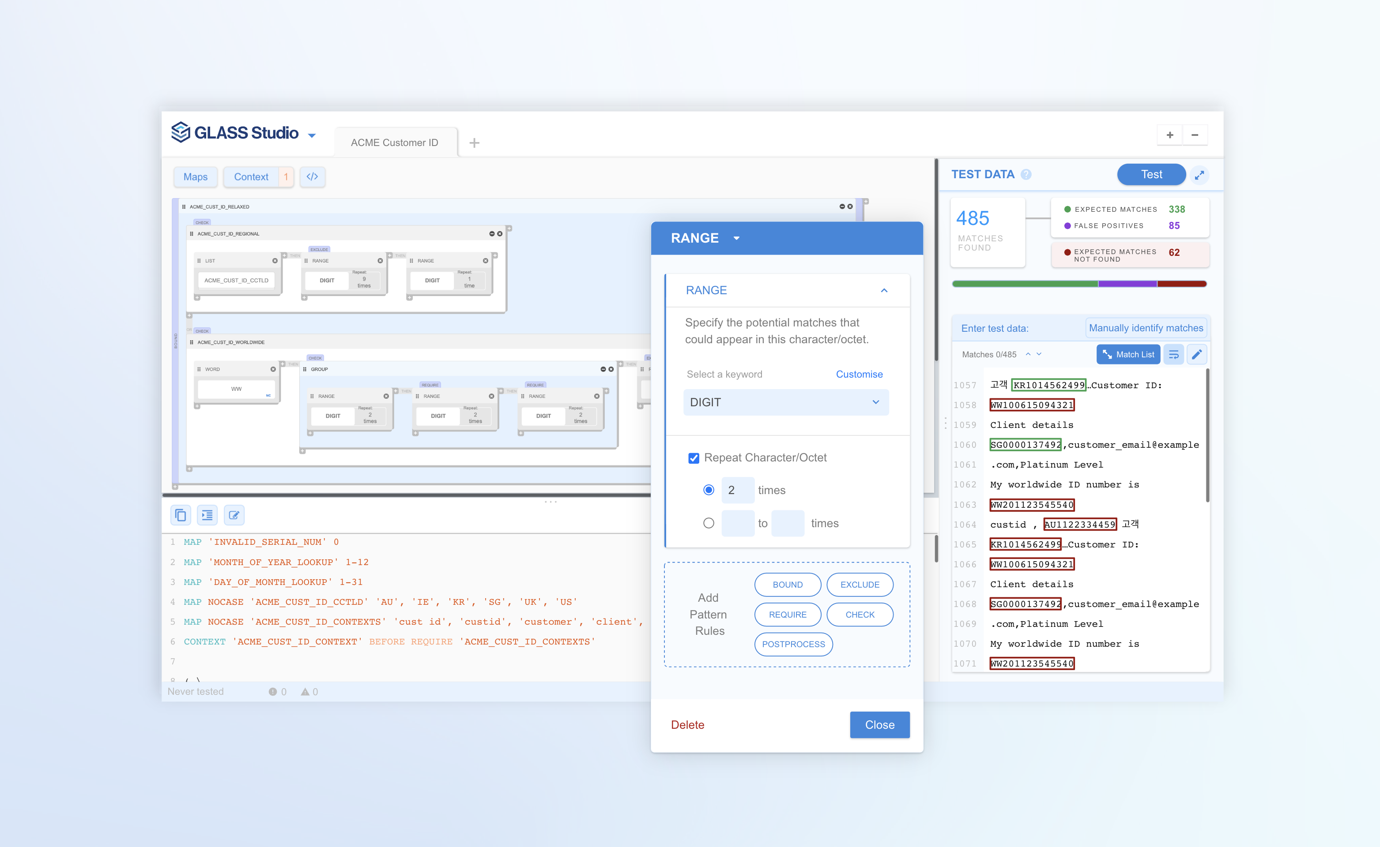Click the pencil edit test data icon
Viewport: 1380px width, 847px height.
(x=1197, y=354)
